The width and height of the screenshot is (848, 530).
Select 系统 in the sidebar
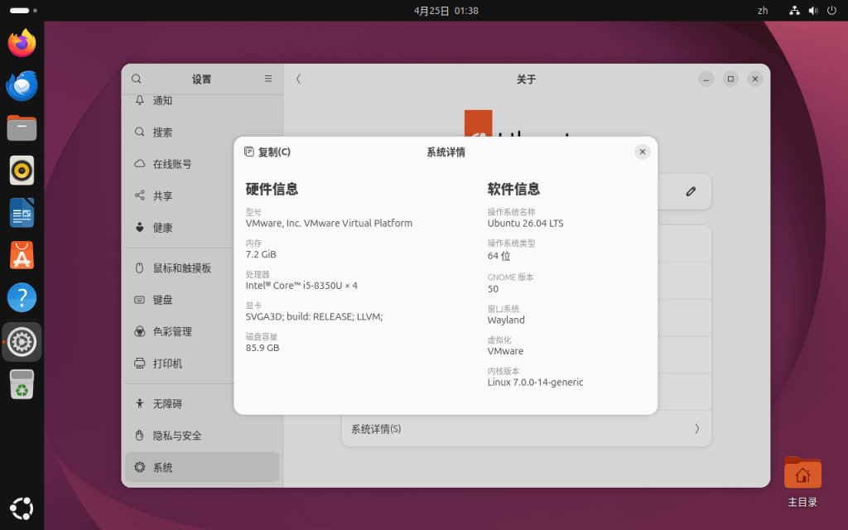click(x=202, y=467)
